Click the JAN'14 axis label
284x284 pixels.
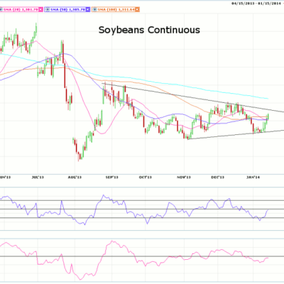(x=253, y=177)
